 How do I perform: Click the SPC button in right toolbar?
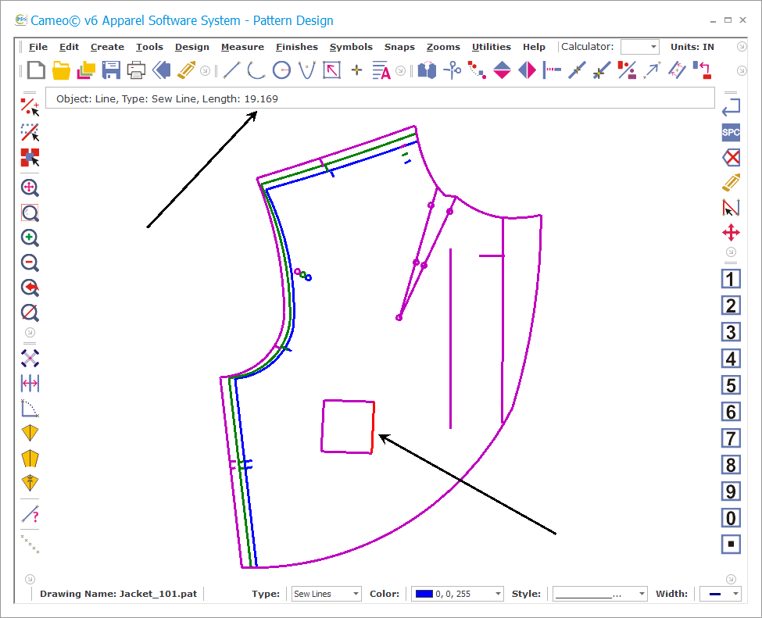(x=731, y=132)
